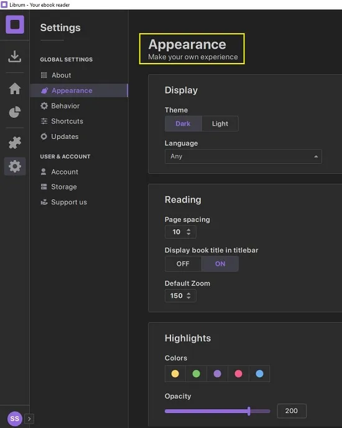
Task: Switch theme to Light
Action: (x=220, y=123)
